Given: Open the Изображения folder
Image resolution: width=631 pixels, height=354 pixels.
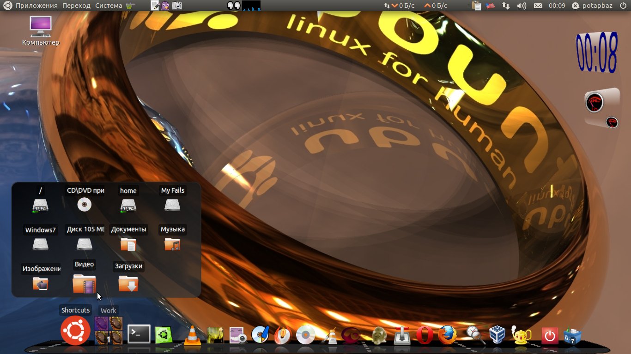Looking at the screenshot, I should (41, 283).
